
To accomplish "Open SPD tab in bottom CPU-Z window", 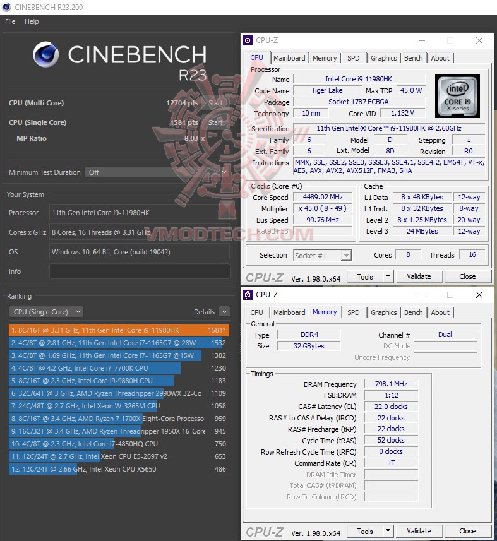I will coord(354,312).
